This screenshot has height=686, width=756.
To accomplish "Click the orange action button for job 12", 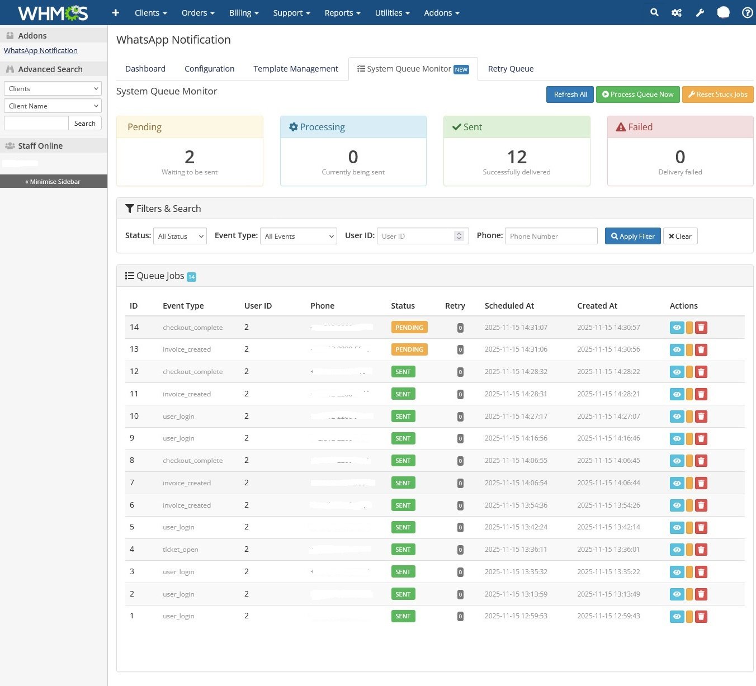I will click(x=689, y=372).
